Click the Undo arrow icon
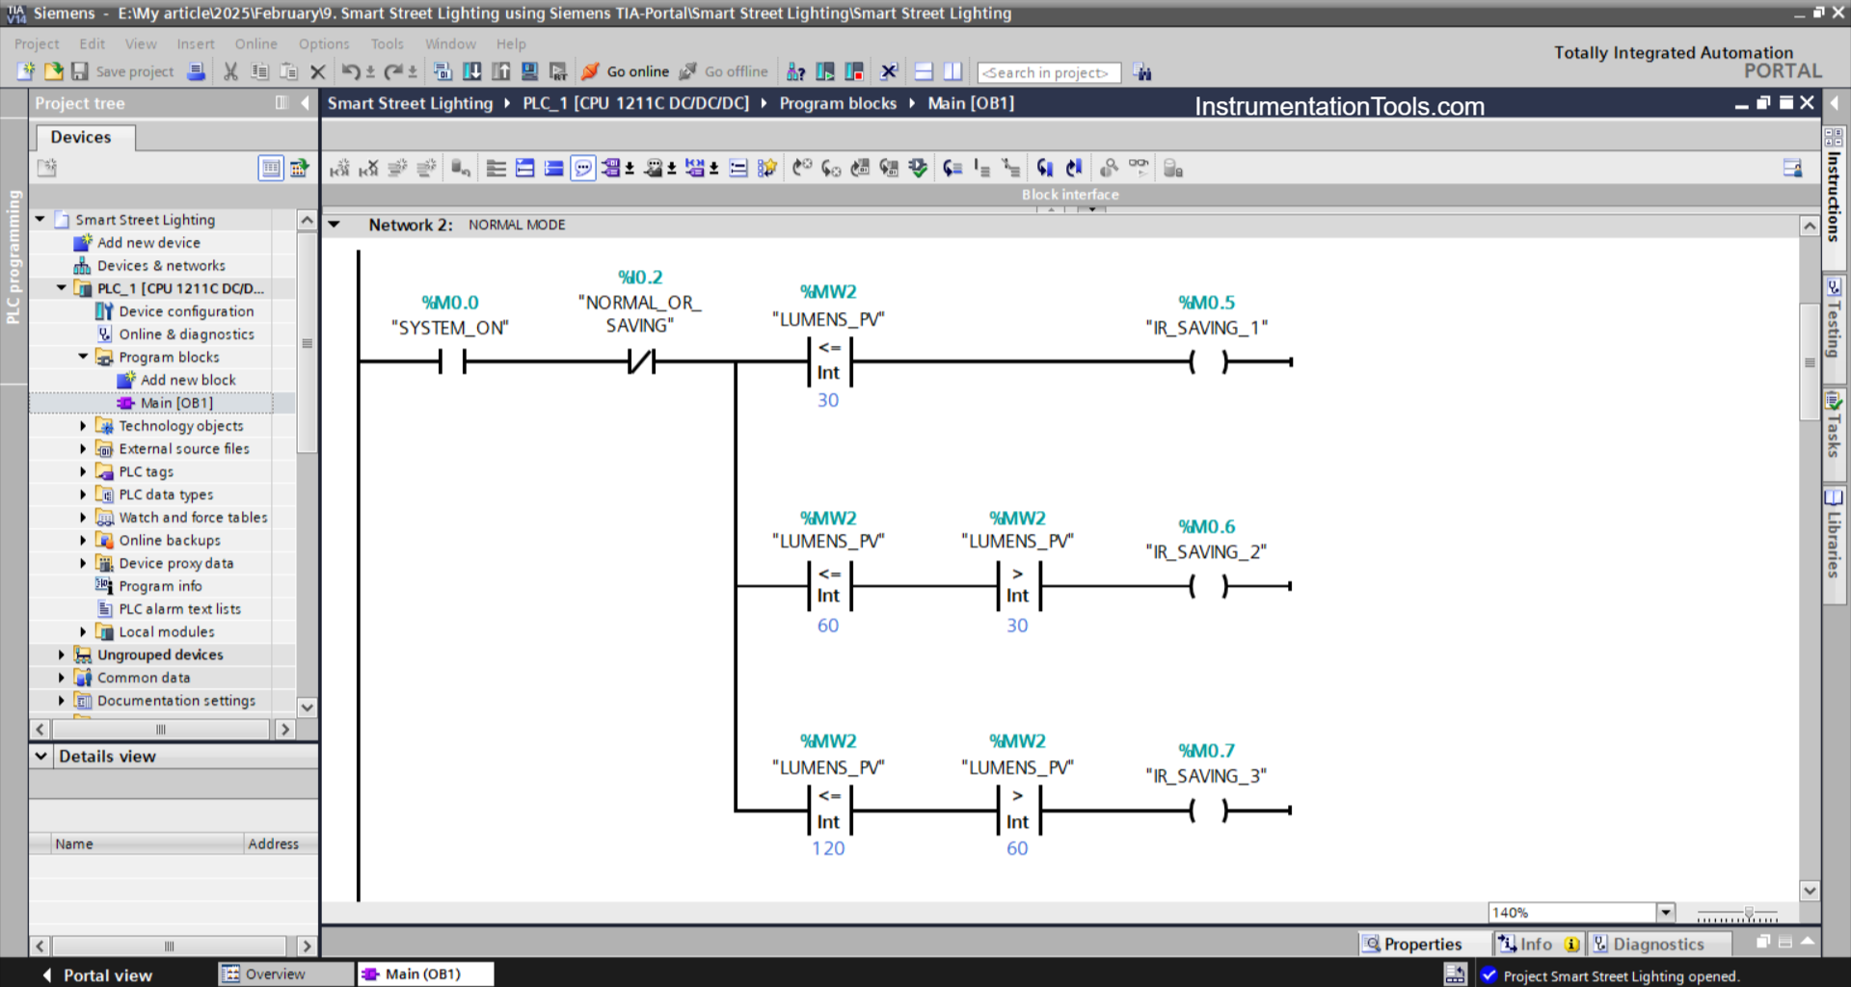 click(x=351, y=71)
